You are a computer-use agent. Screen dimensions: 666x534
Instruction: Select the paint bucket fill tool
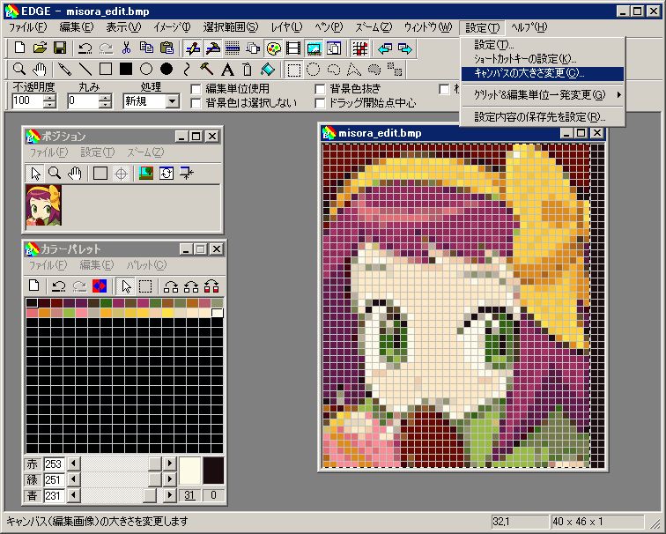point(268,69)
